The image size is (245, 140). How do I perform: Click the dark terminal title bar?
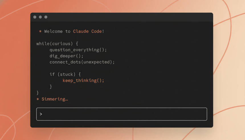tap(122, 17)
